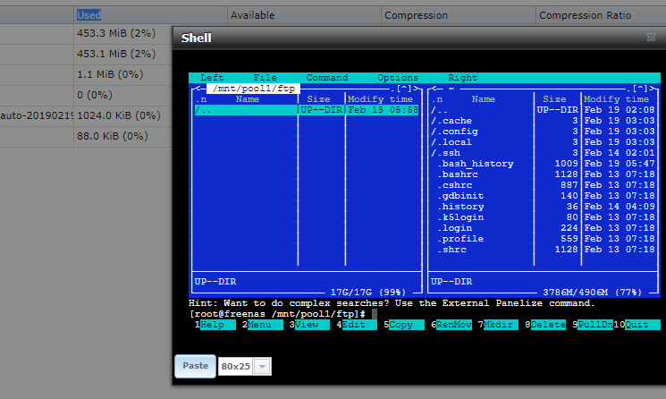Open the Command menu

pos(327,78)
